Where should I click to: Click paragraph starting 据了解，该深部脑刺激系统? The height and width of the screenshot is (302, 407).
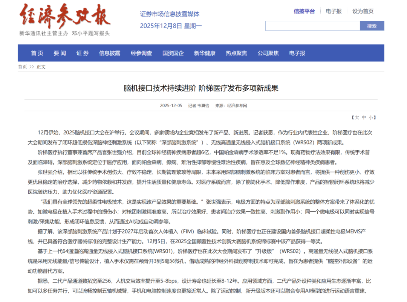(x=197, y=236)
